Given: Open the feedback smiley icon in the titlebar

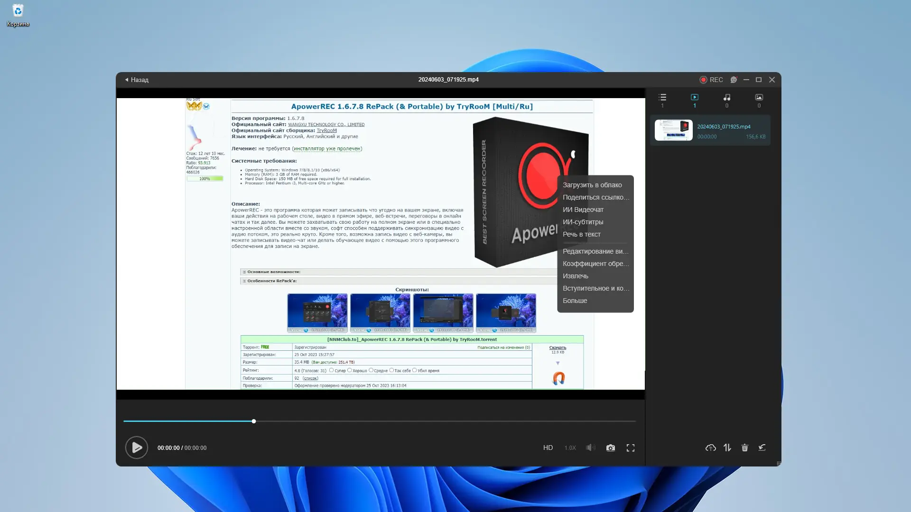Looking at the screenshot, I should 734,80.
